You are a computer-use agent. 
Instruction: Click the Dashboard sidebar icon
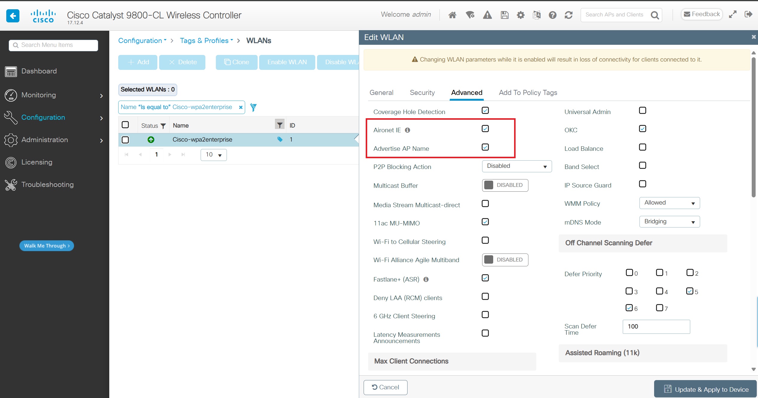click(x=11, y=71)
